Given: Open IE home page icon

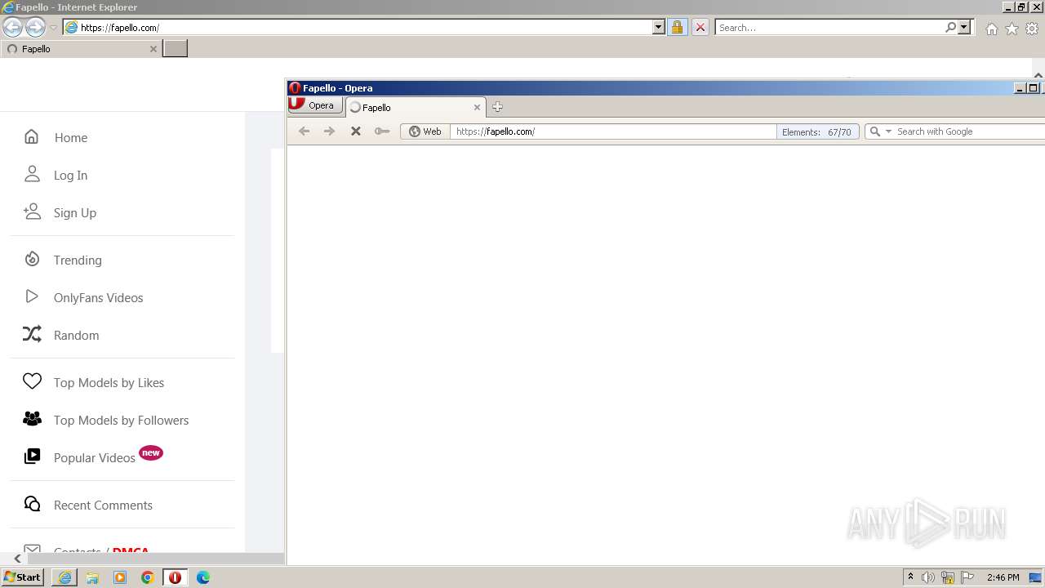Looking at the screenshot, I should click(991, 29).
